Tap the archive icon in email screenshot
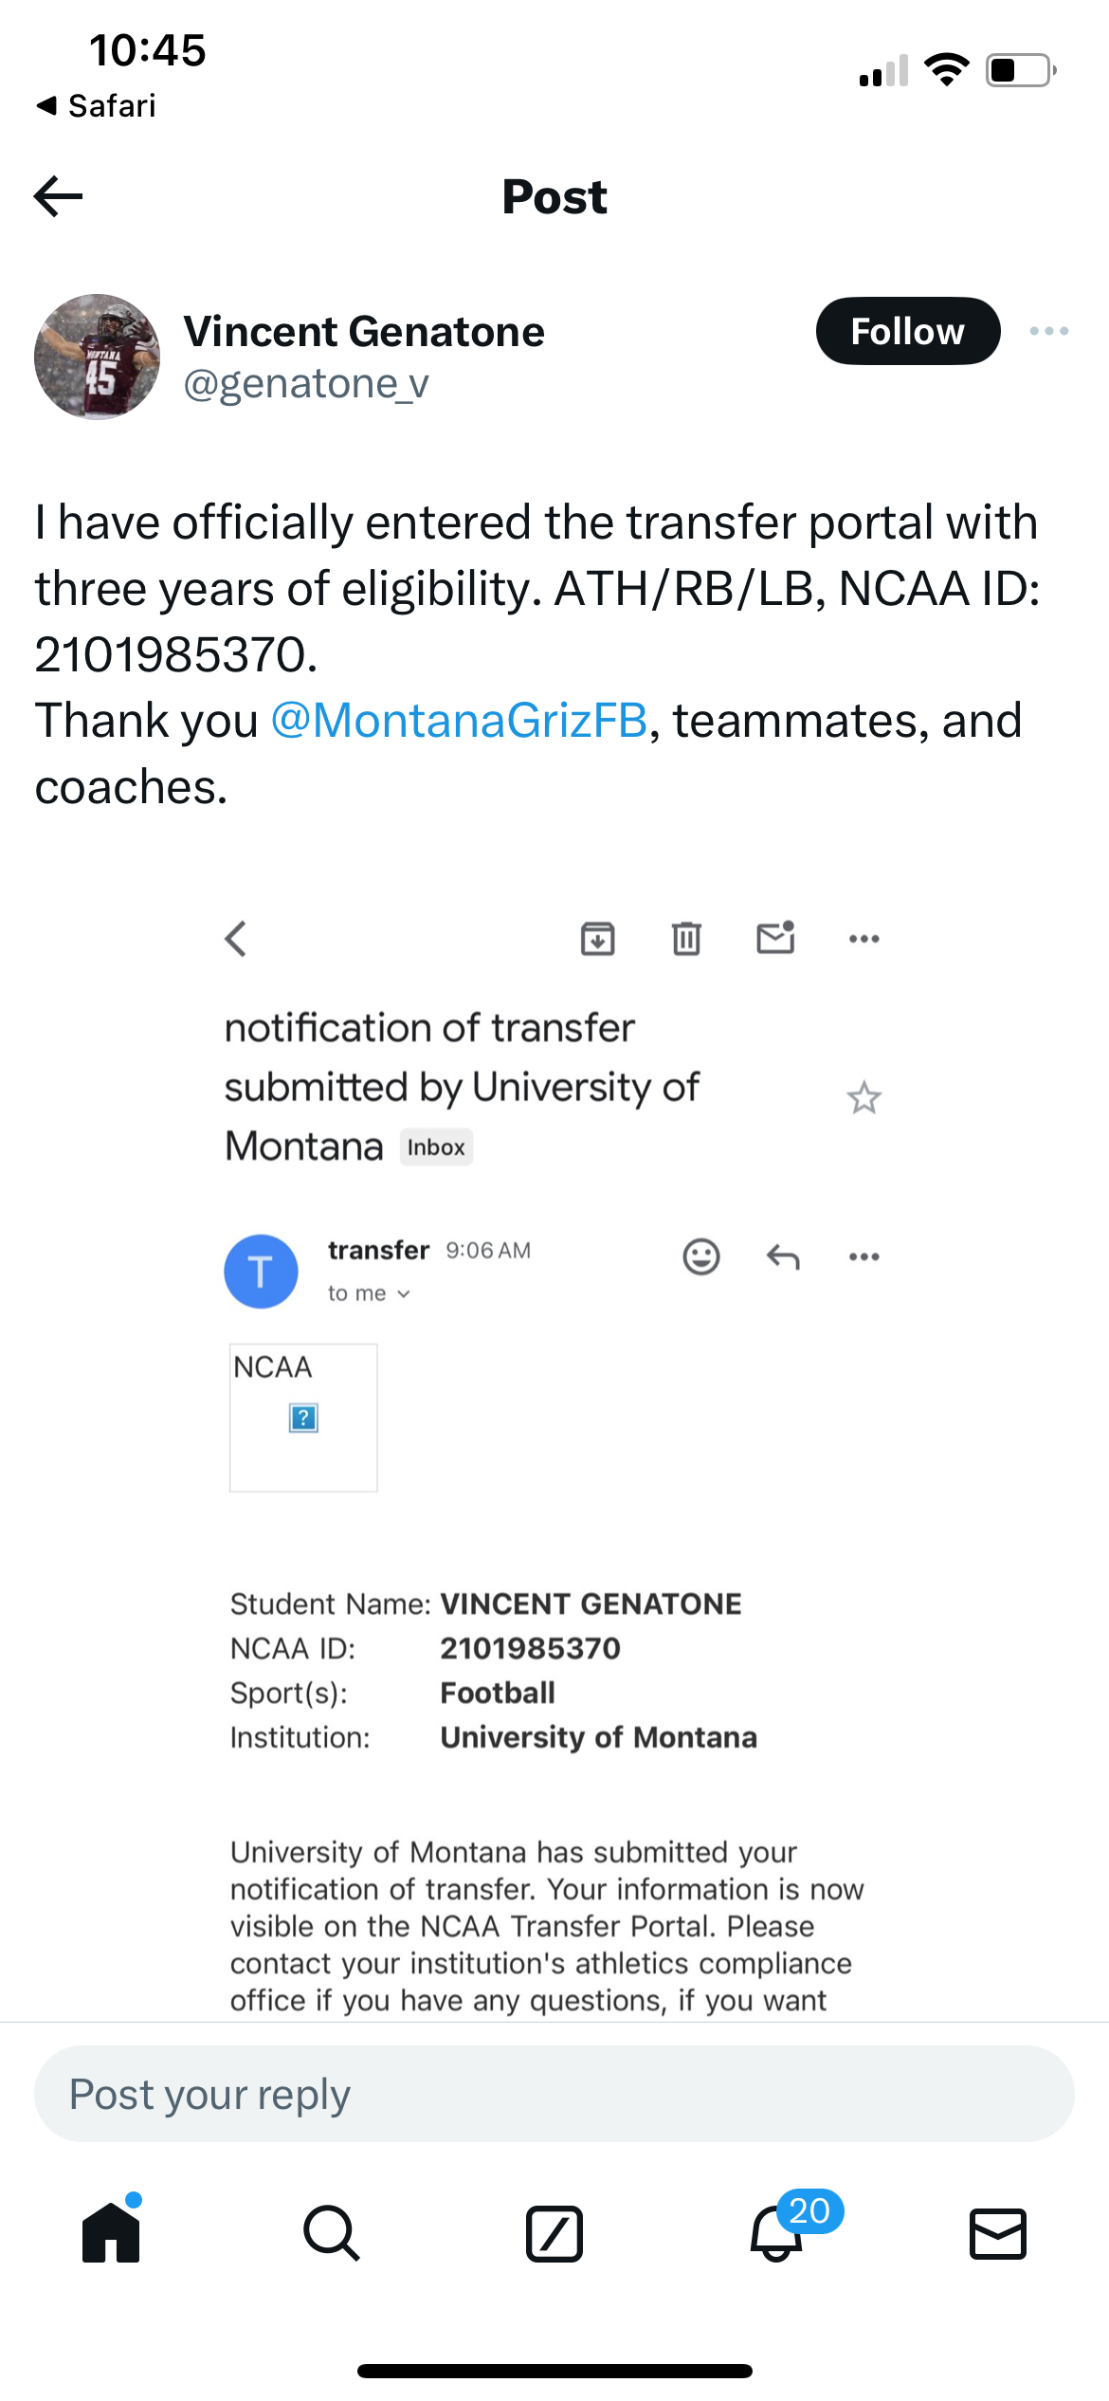Viewport: 1109px width, 2401px height. 597,939
